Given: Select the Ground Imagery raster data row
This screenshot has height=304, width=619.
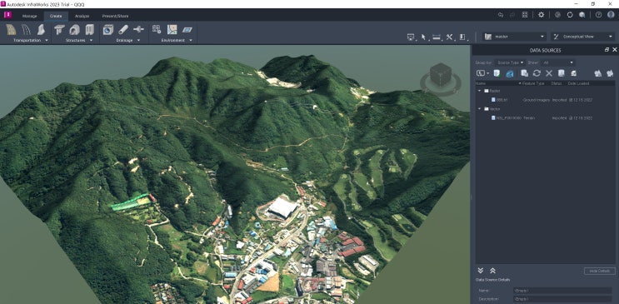Looking at the screenshot, I should 545,100.
